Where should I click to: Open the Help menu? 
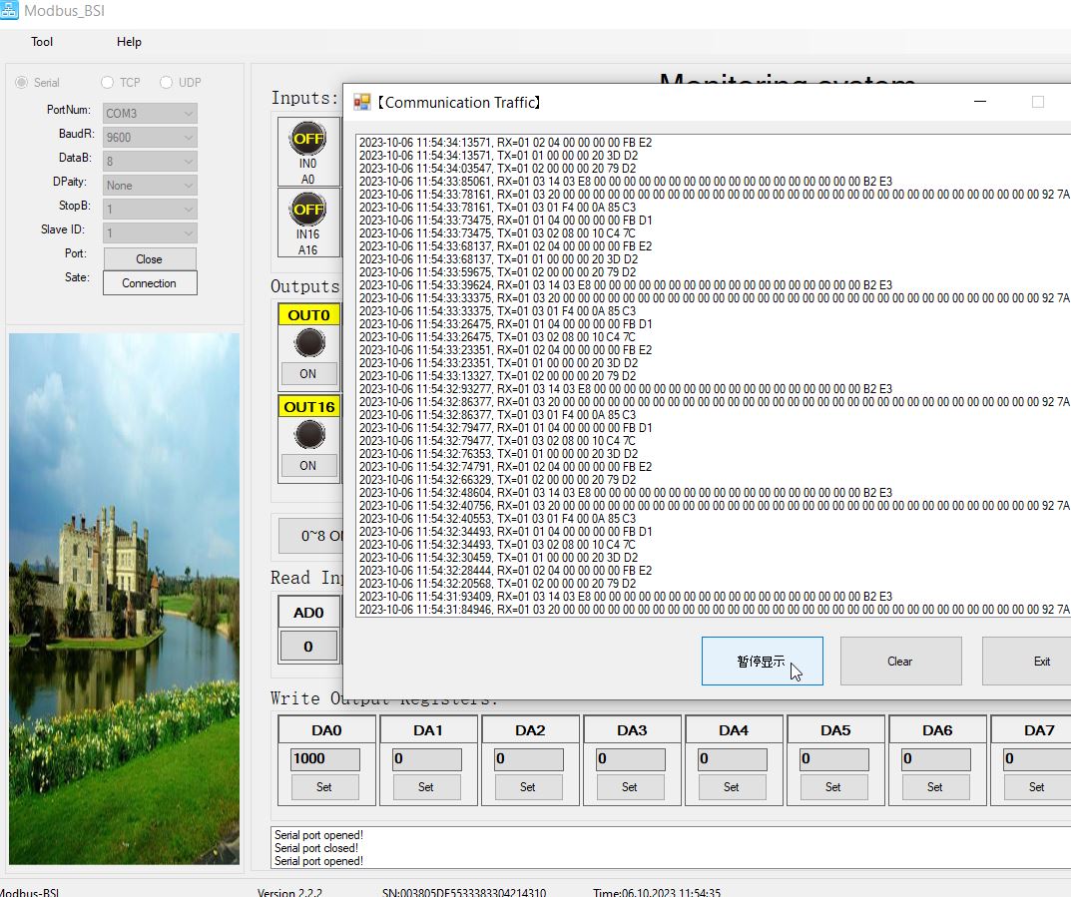tap(129, 42)
